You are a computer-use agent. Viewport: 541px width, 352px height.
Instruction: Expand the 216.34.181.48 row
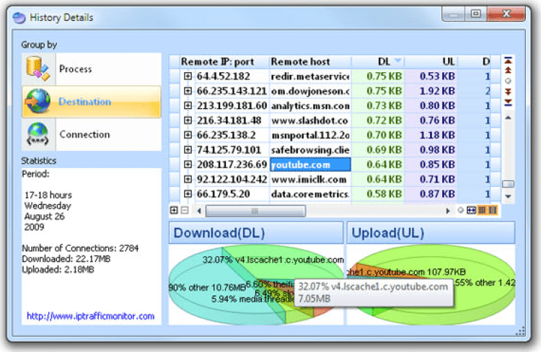point(188,120)
